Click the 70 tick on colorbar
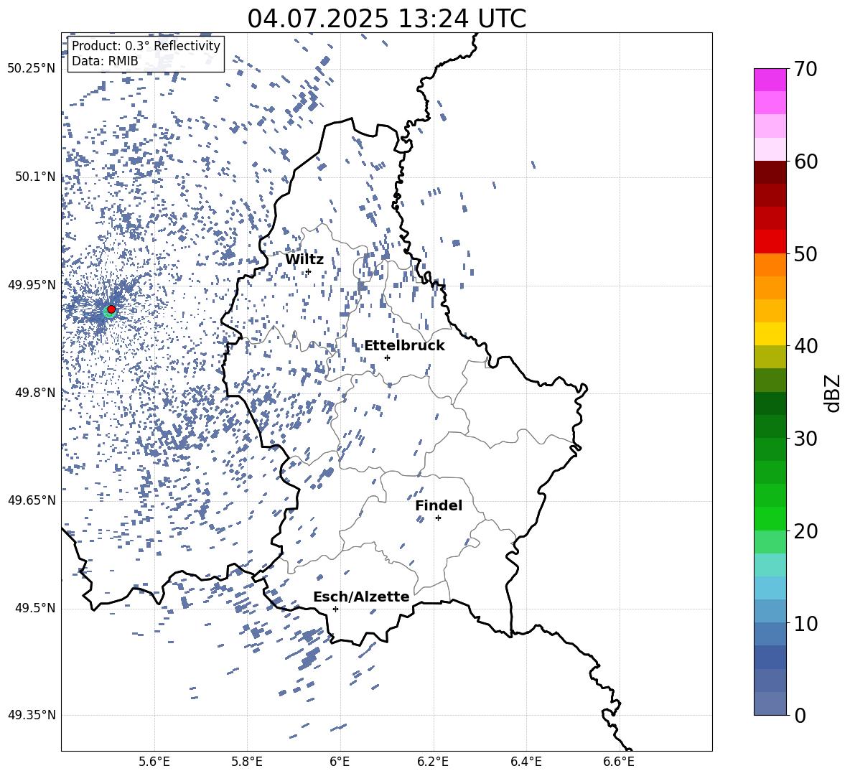This screenshot has width=850, height=776. click(805, 69)
